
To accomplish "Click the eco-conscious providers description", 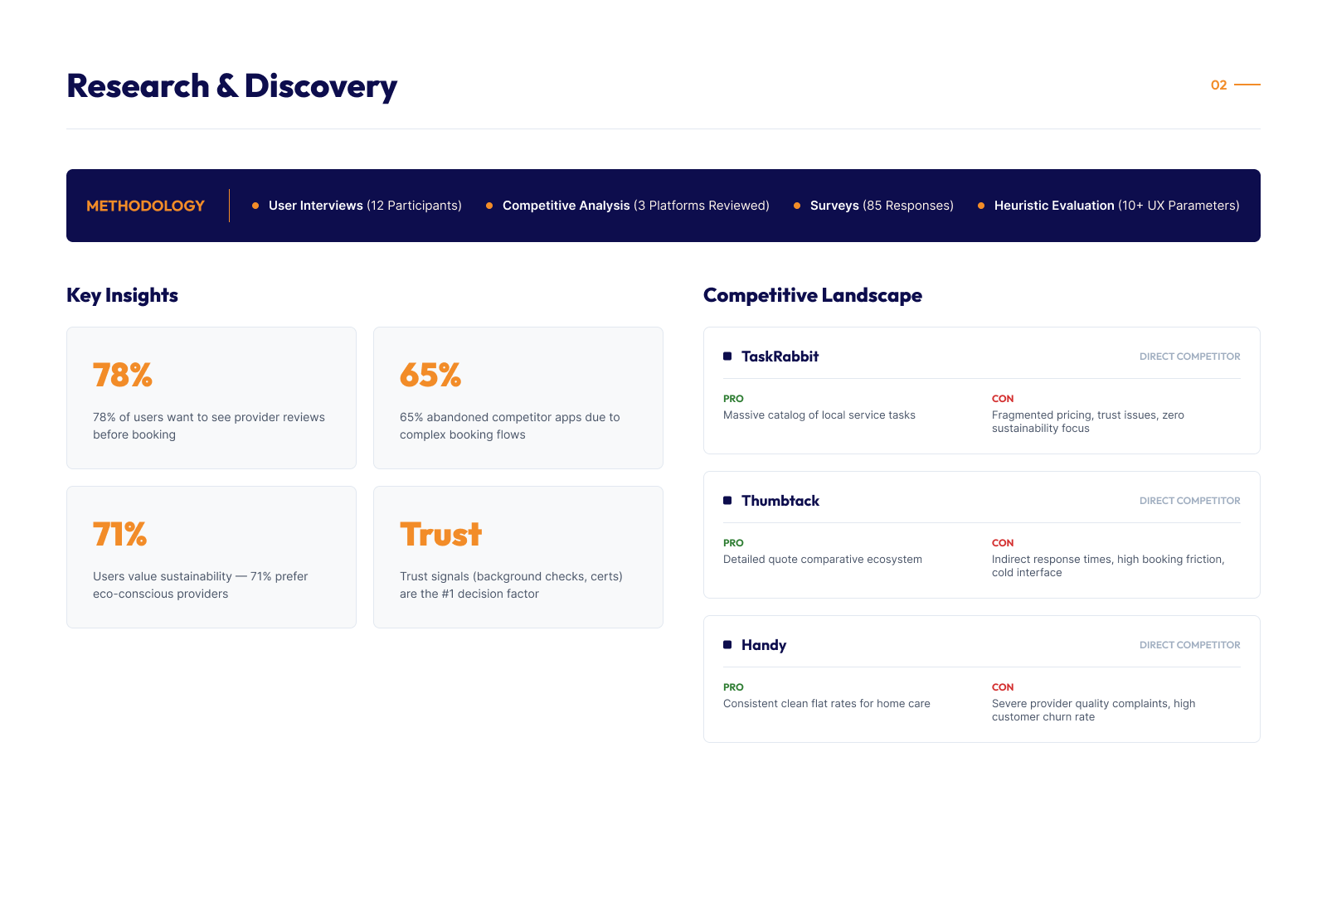I will pos(200,585).
